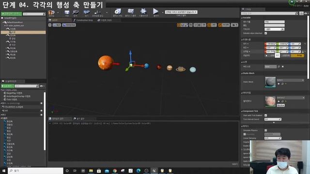Viewport: 310px width, 174px height.
Task: Click the Play button in the toolbar
Action: coord(156,12)
